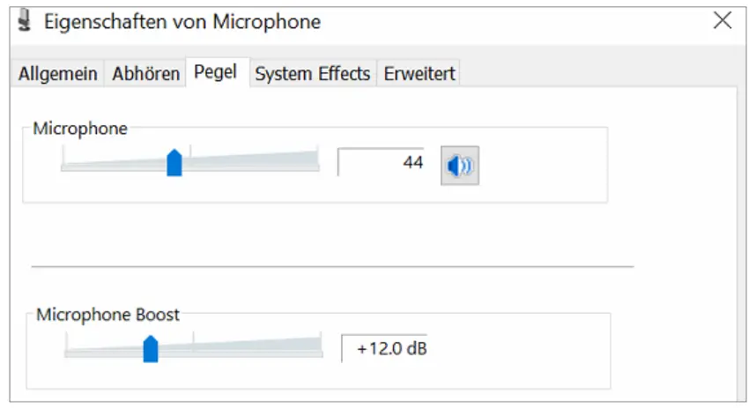Click the Microphone Boost group label

click(107, 315)
